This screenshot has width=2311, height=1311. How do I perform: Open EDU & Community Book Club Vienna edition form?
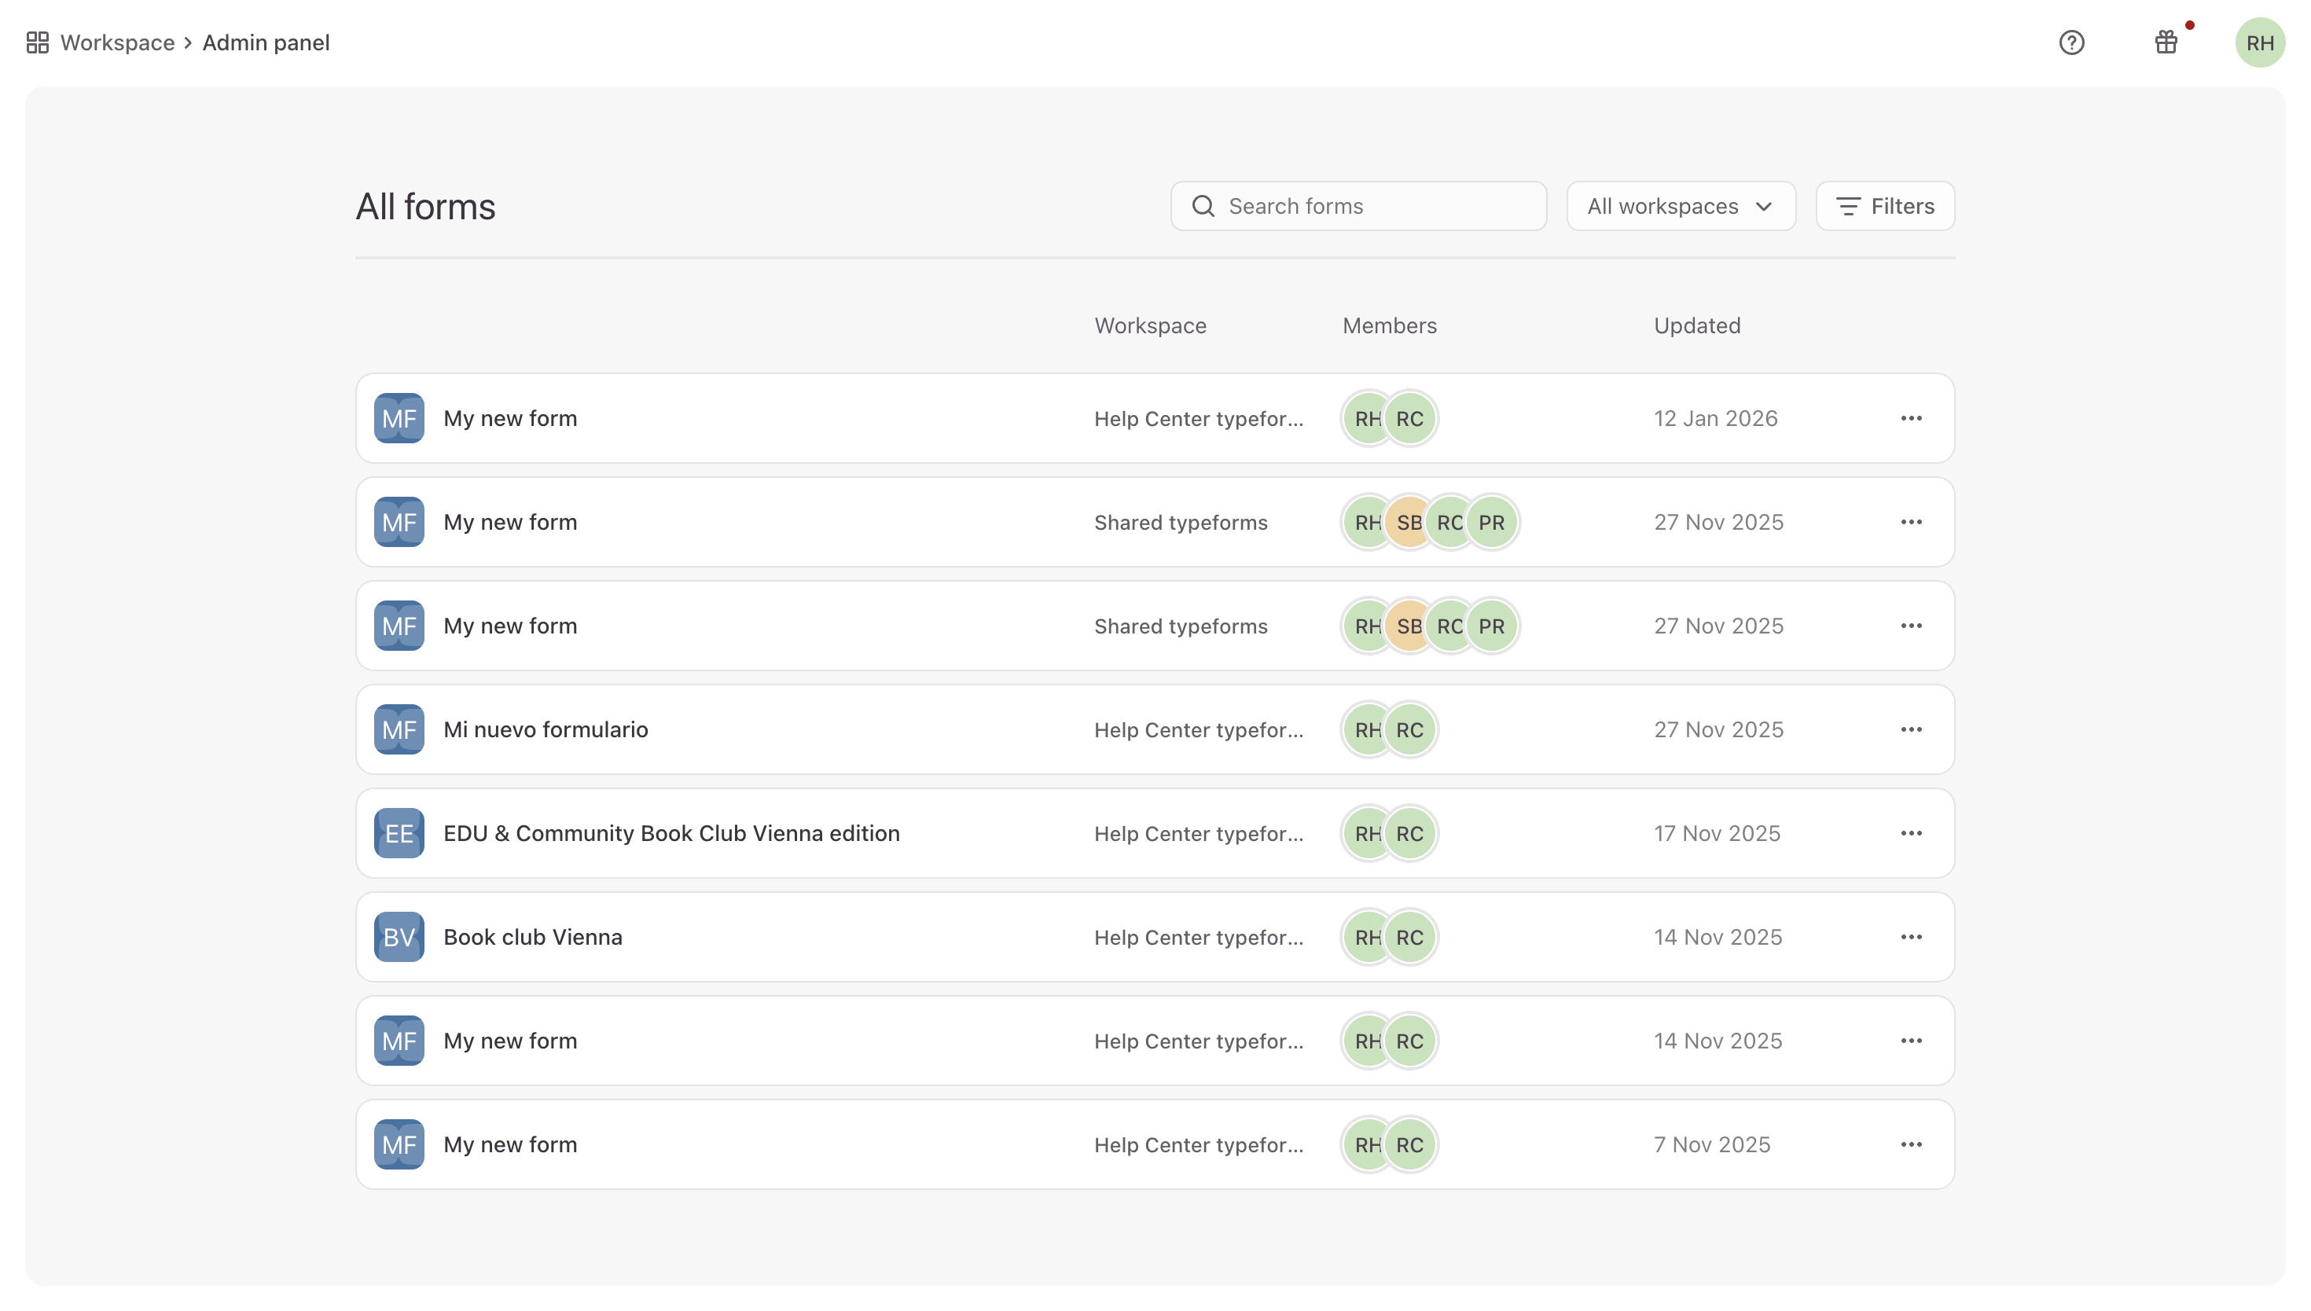tap(671, 833)
